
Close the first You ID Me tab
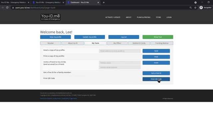[28, 2]
